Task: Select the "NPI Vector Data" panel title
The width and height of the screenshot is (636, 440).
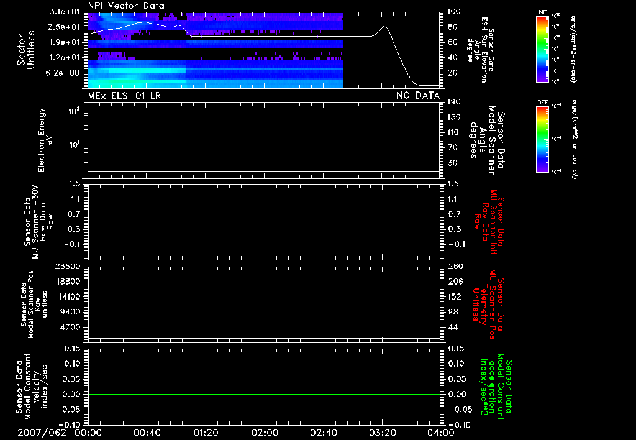Action: 126,6
